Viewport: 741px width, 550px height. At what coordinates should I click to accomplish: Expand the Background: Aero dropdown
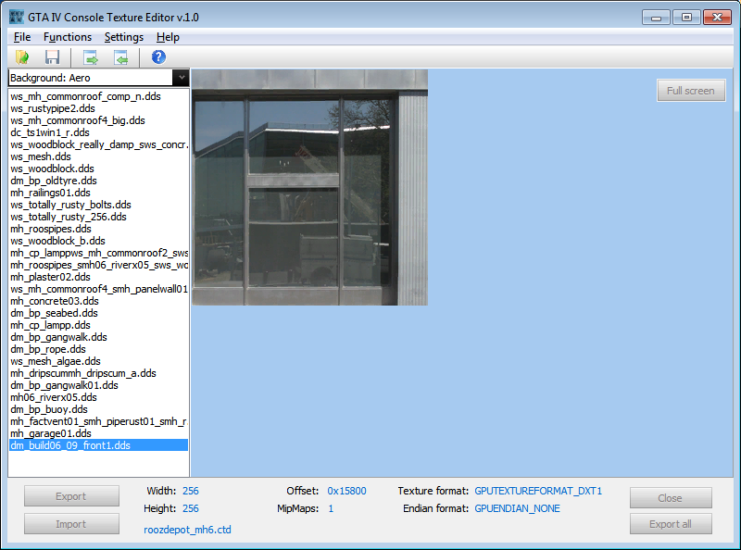point(181,79)
